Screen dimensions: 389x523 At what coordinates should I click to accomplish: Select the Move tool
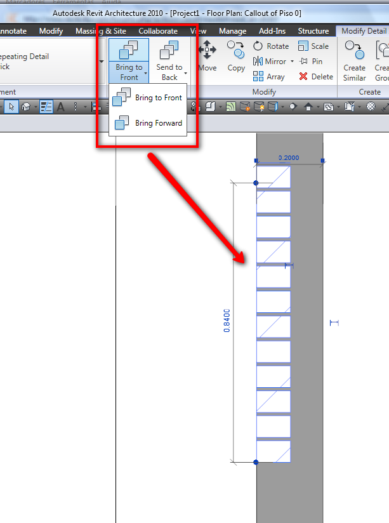(207, 56)
